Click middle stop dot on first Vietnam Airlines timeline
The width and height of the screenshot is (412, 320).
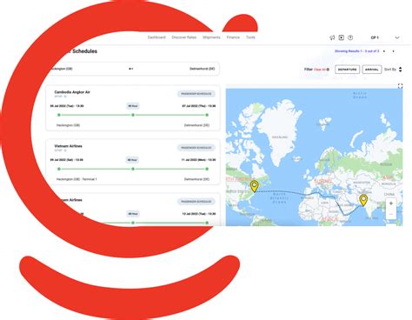[133, 169]
